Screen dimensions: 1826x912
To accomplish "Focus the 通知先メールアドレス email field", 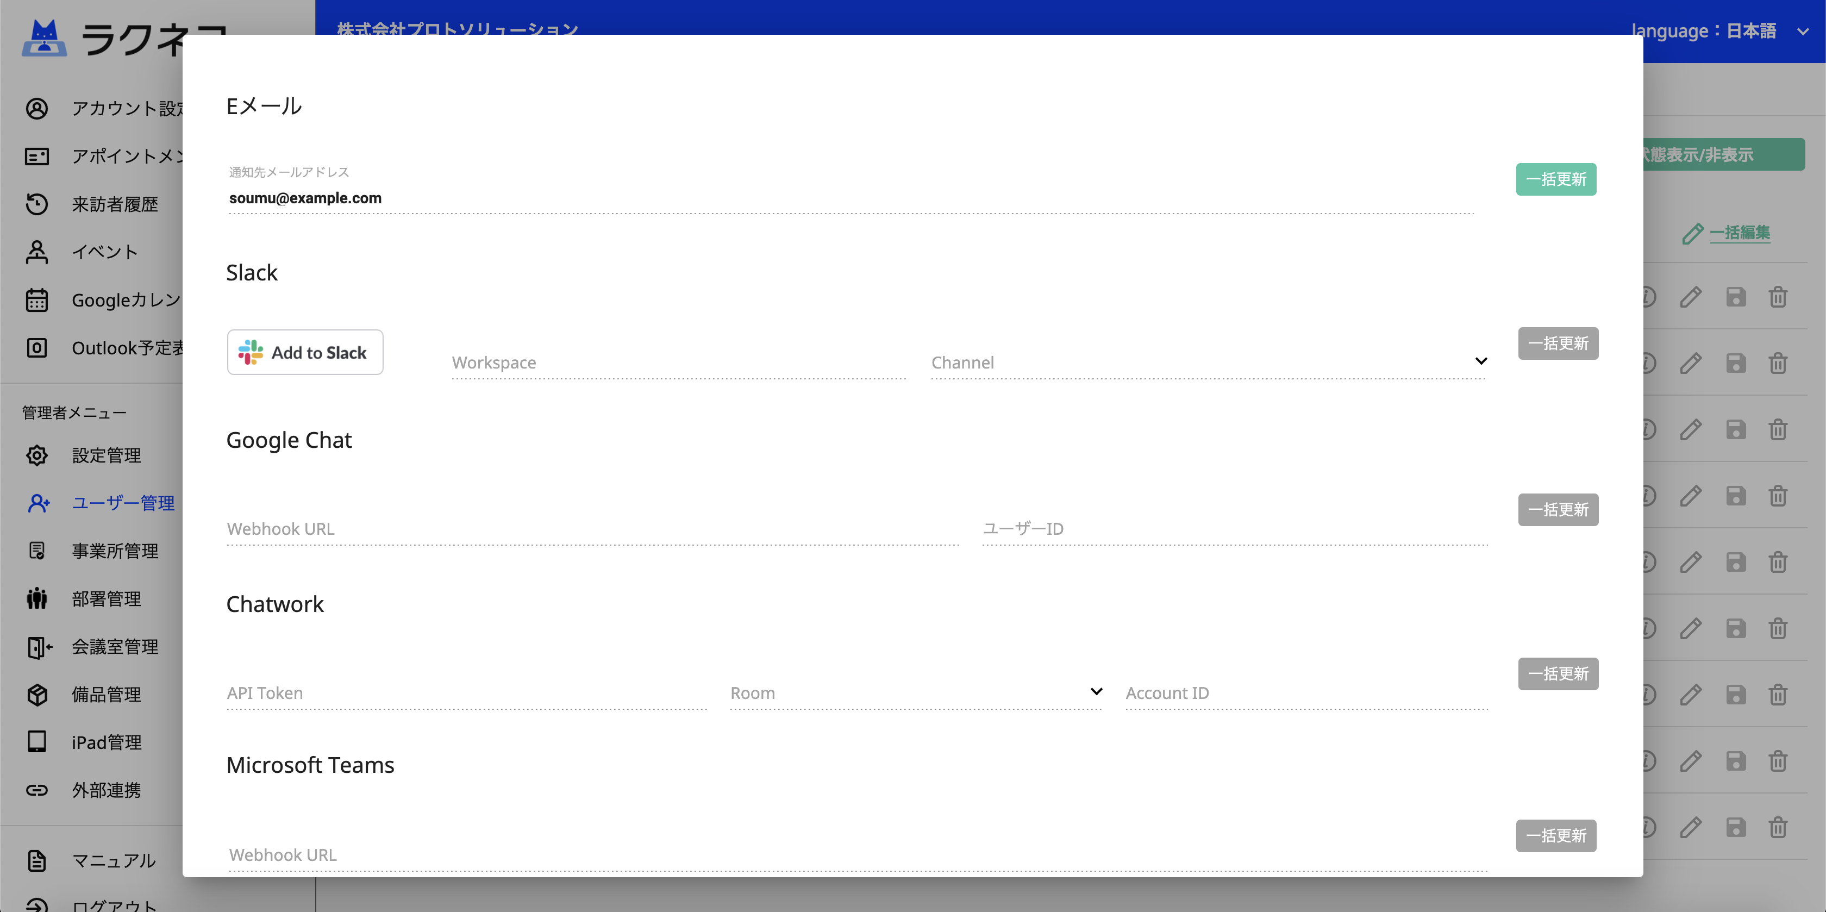I will coord(851,198).
